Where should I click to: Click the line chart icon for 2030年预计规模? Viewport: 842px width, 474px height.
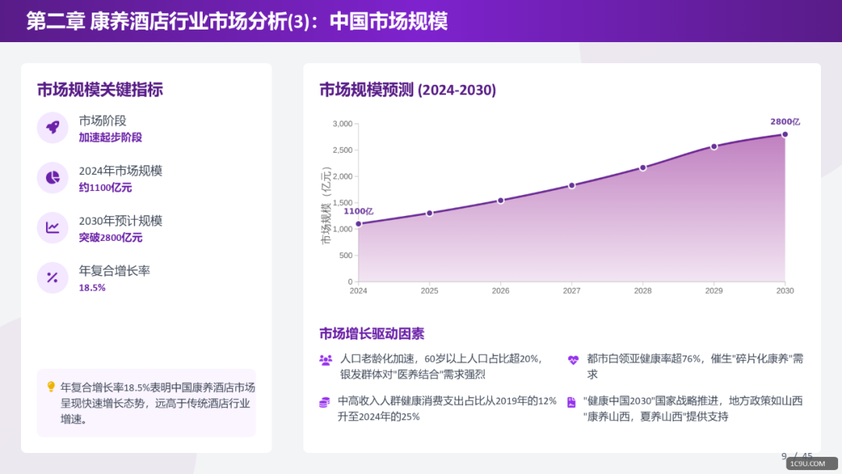click(x=52, y=227)
